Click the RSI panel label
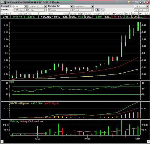 [x=12, y=82]
